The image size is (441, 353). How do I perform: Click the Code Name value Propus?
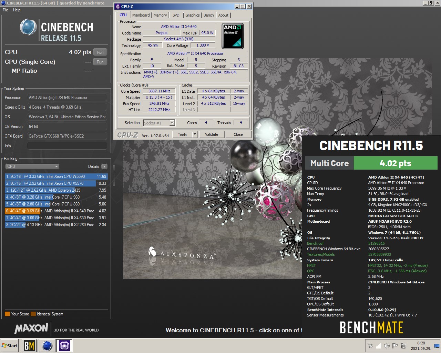pyautogui.click(x=161, y=33)
